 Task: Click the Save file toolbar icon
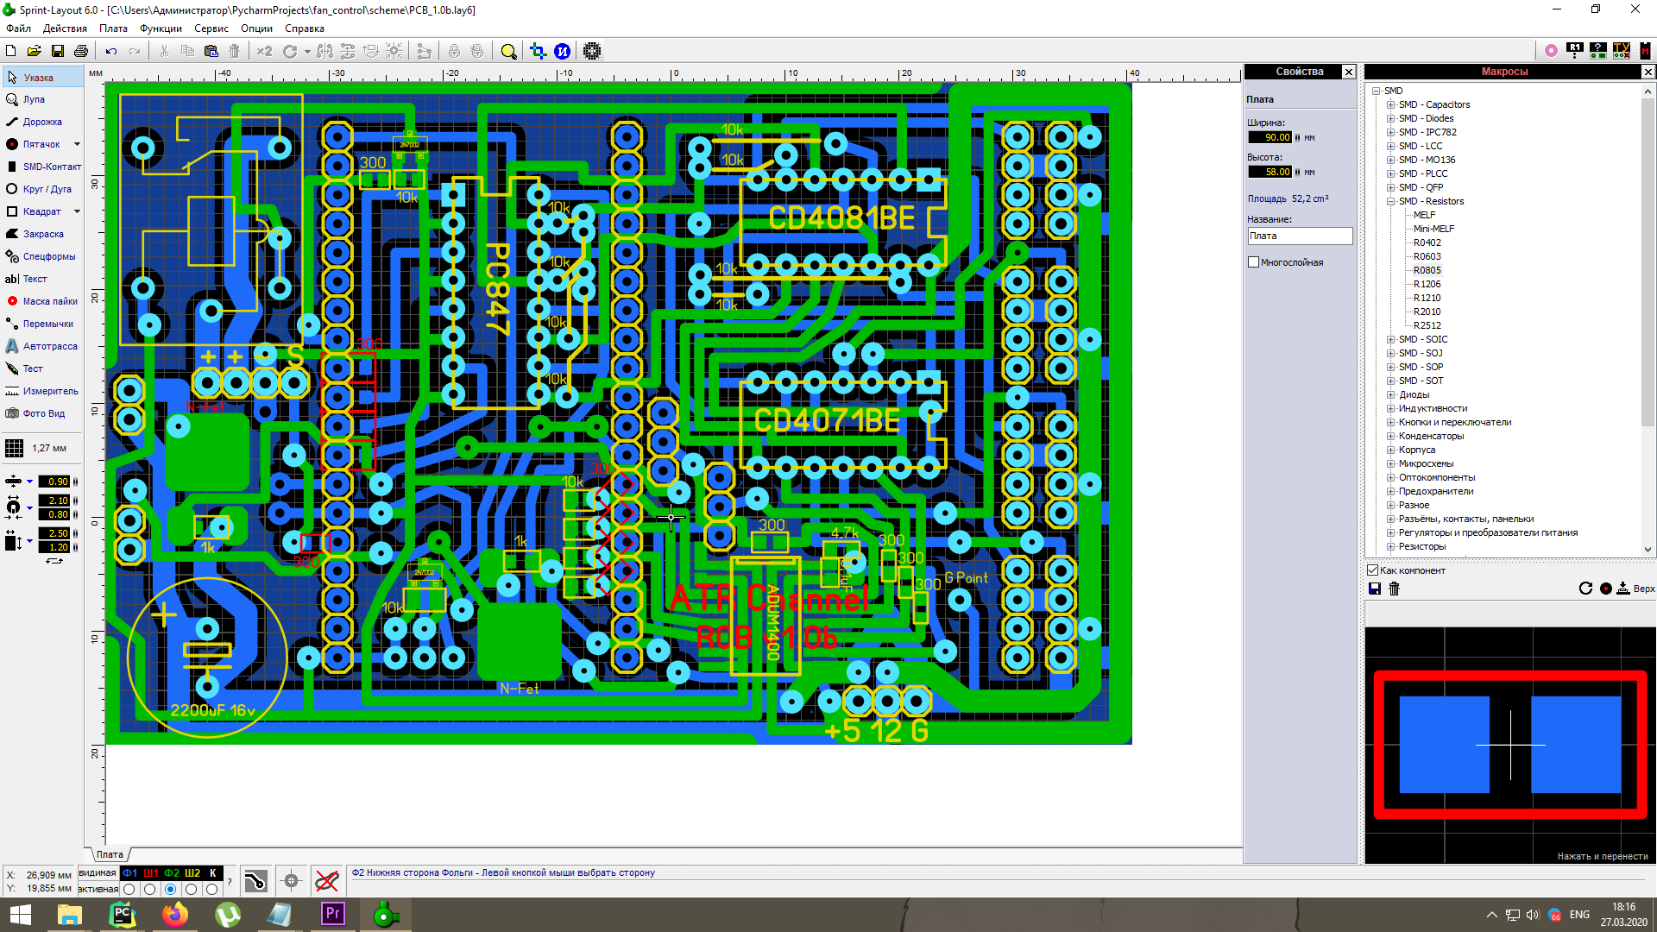point(58,51)
